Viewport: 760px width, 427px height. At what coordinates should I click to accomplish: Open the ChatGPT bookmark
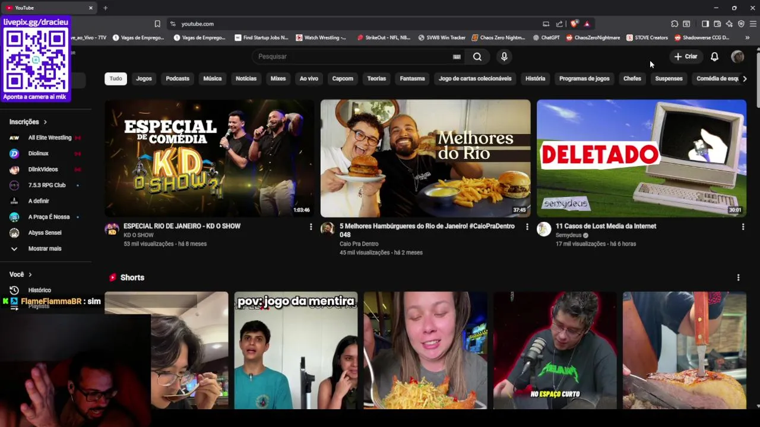pos(546,37)
